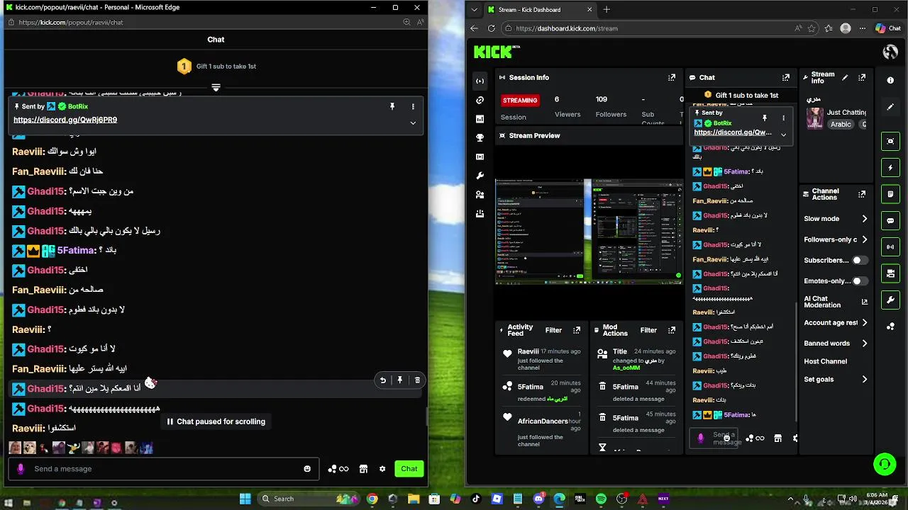
Task: Click the stream preview thumbnail
Action: pyautogui.click(x=589, y=232)
